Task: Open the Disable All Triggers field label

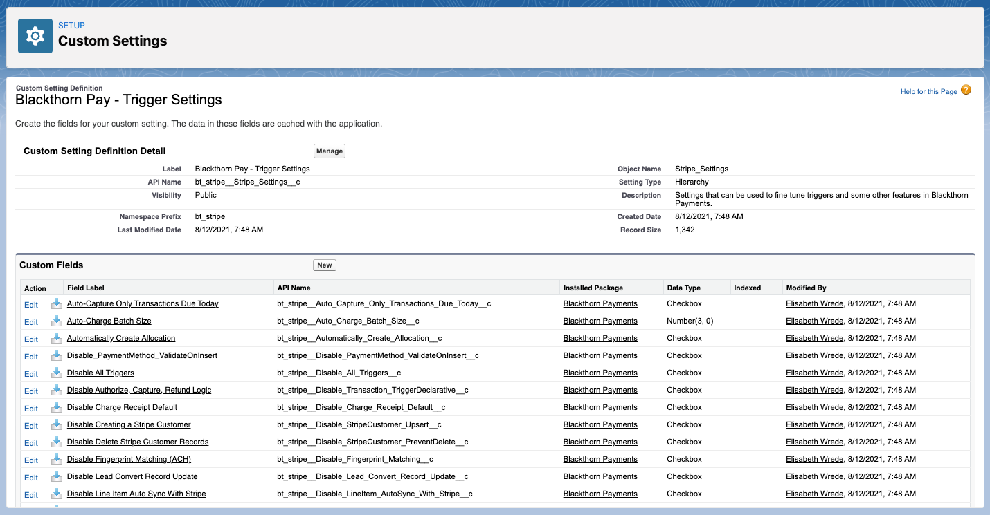Action: point(100,373)
